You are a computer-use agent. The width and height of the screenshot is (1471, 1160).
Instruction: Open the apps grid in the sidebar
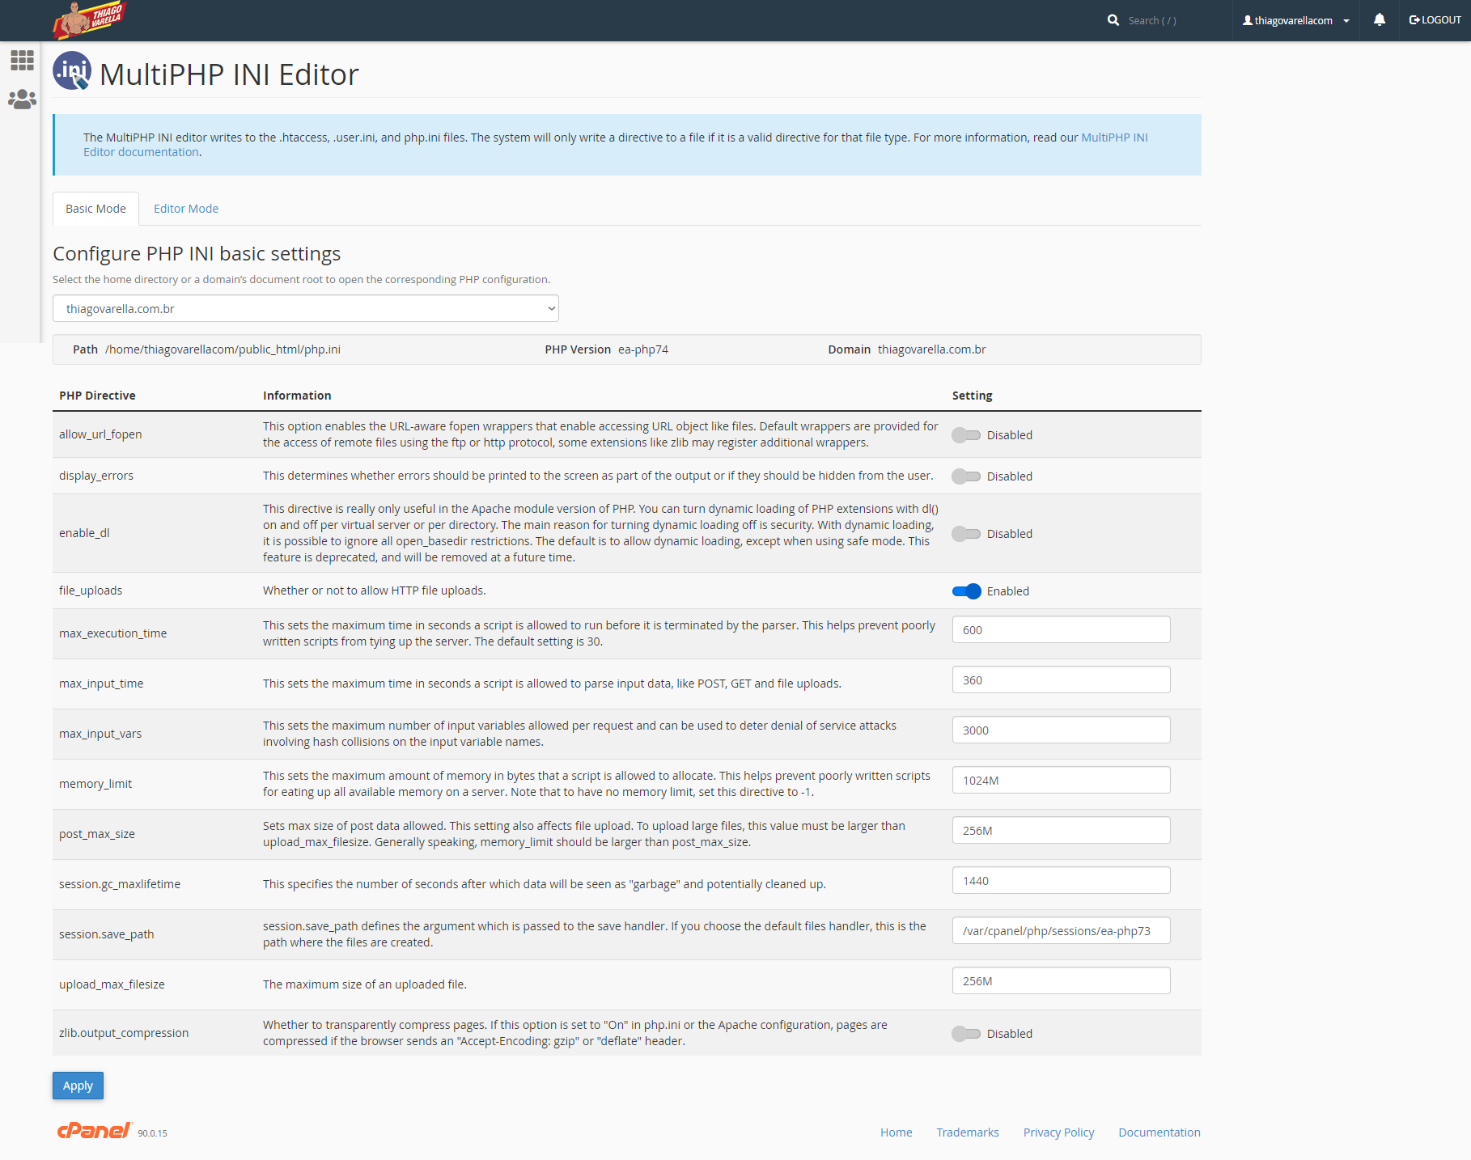(22, 60)
